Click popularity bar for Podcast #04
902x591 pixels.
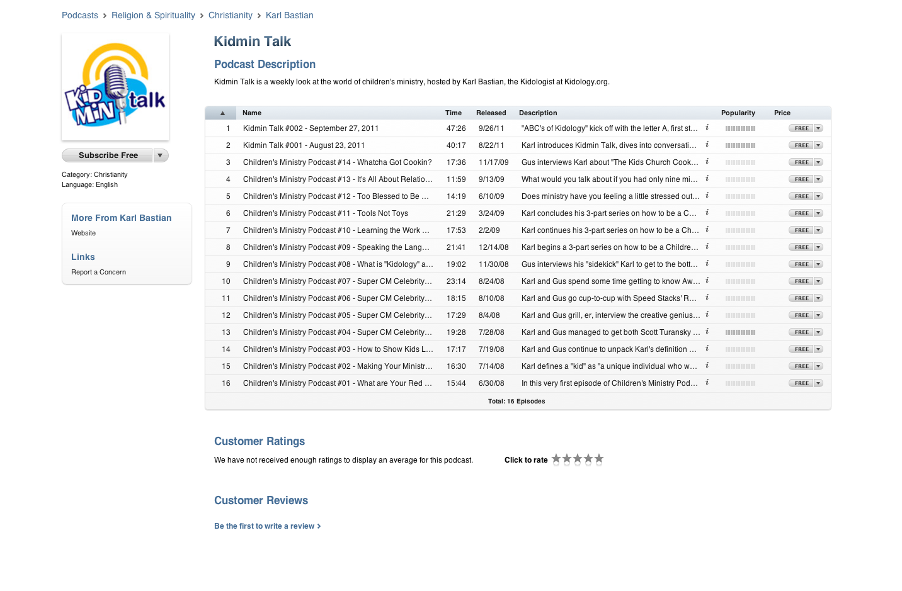point(740,332)
